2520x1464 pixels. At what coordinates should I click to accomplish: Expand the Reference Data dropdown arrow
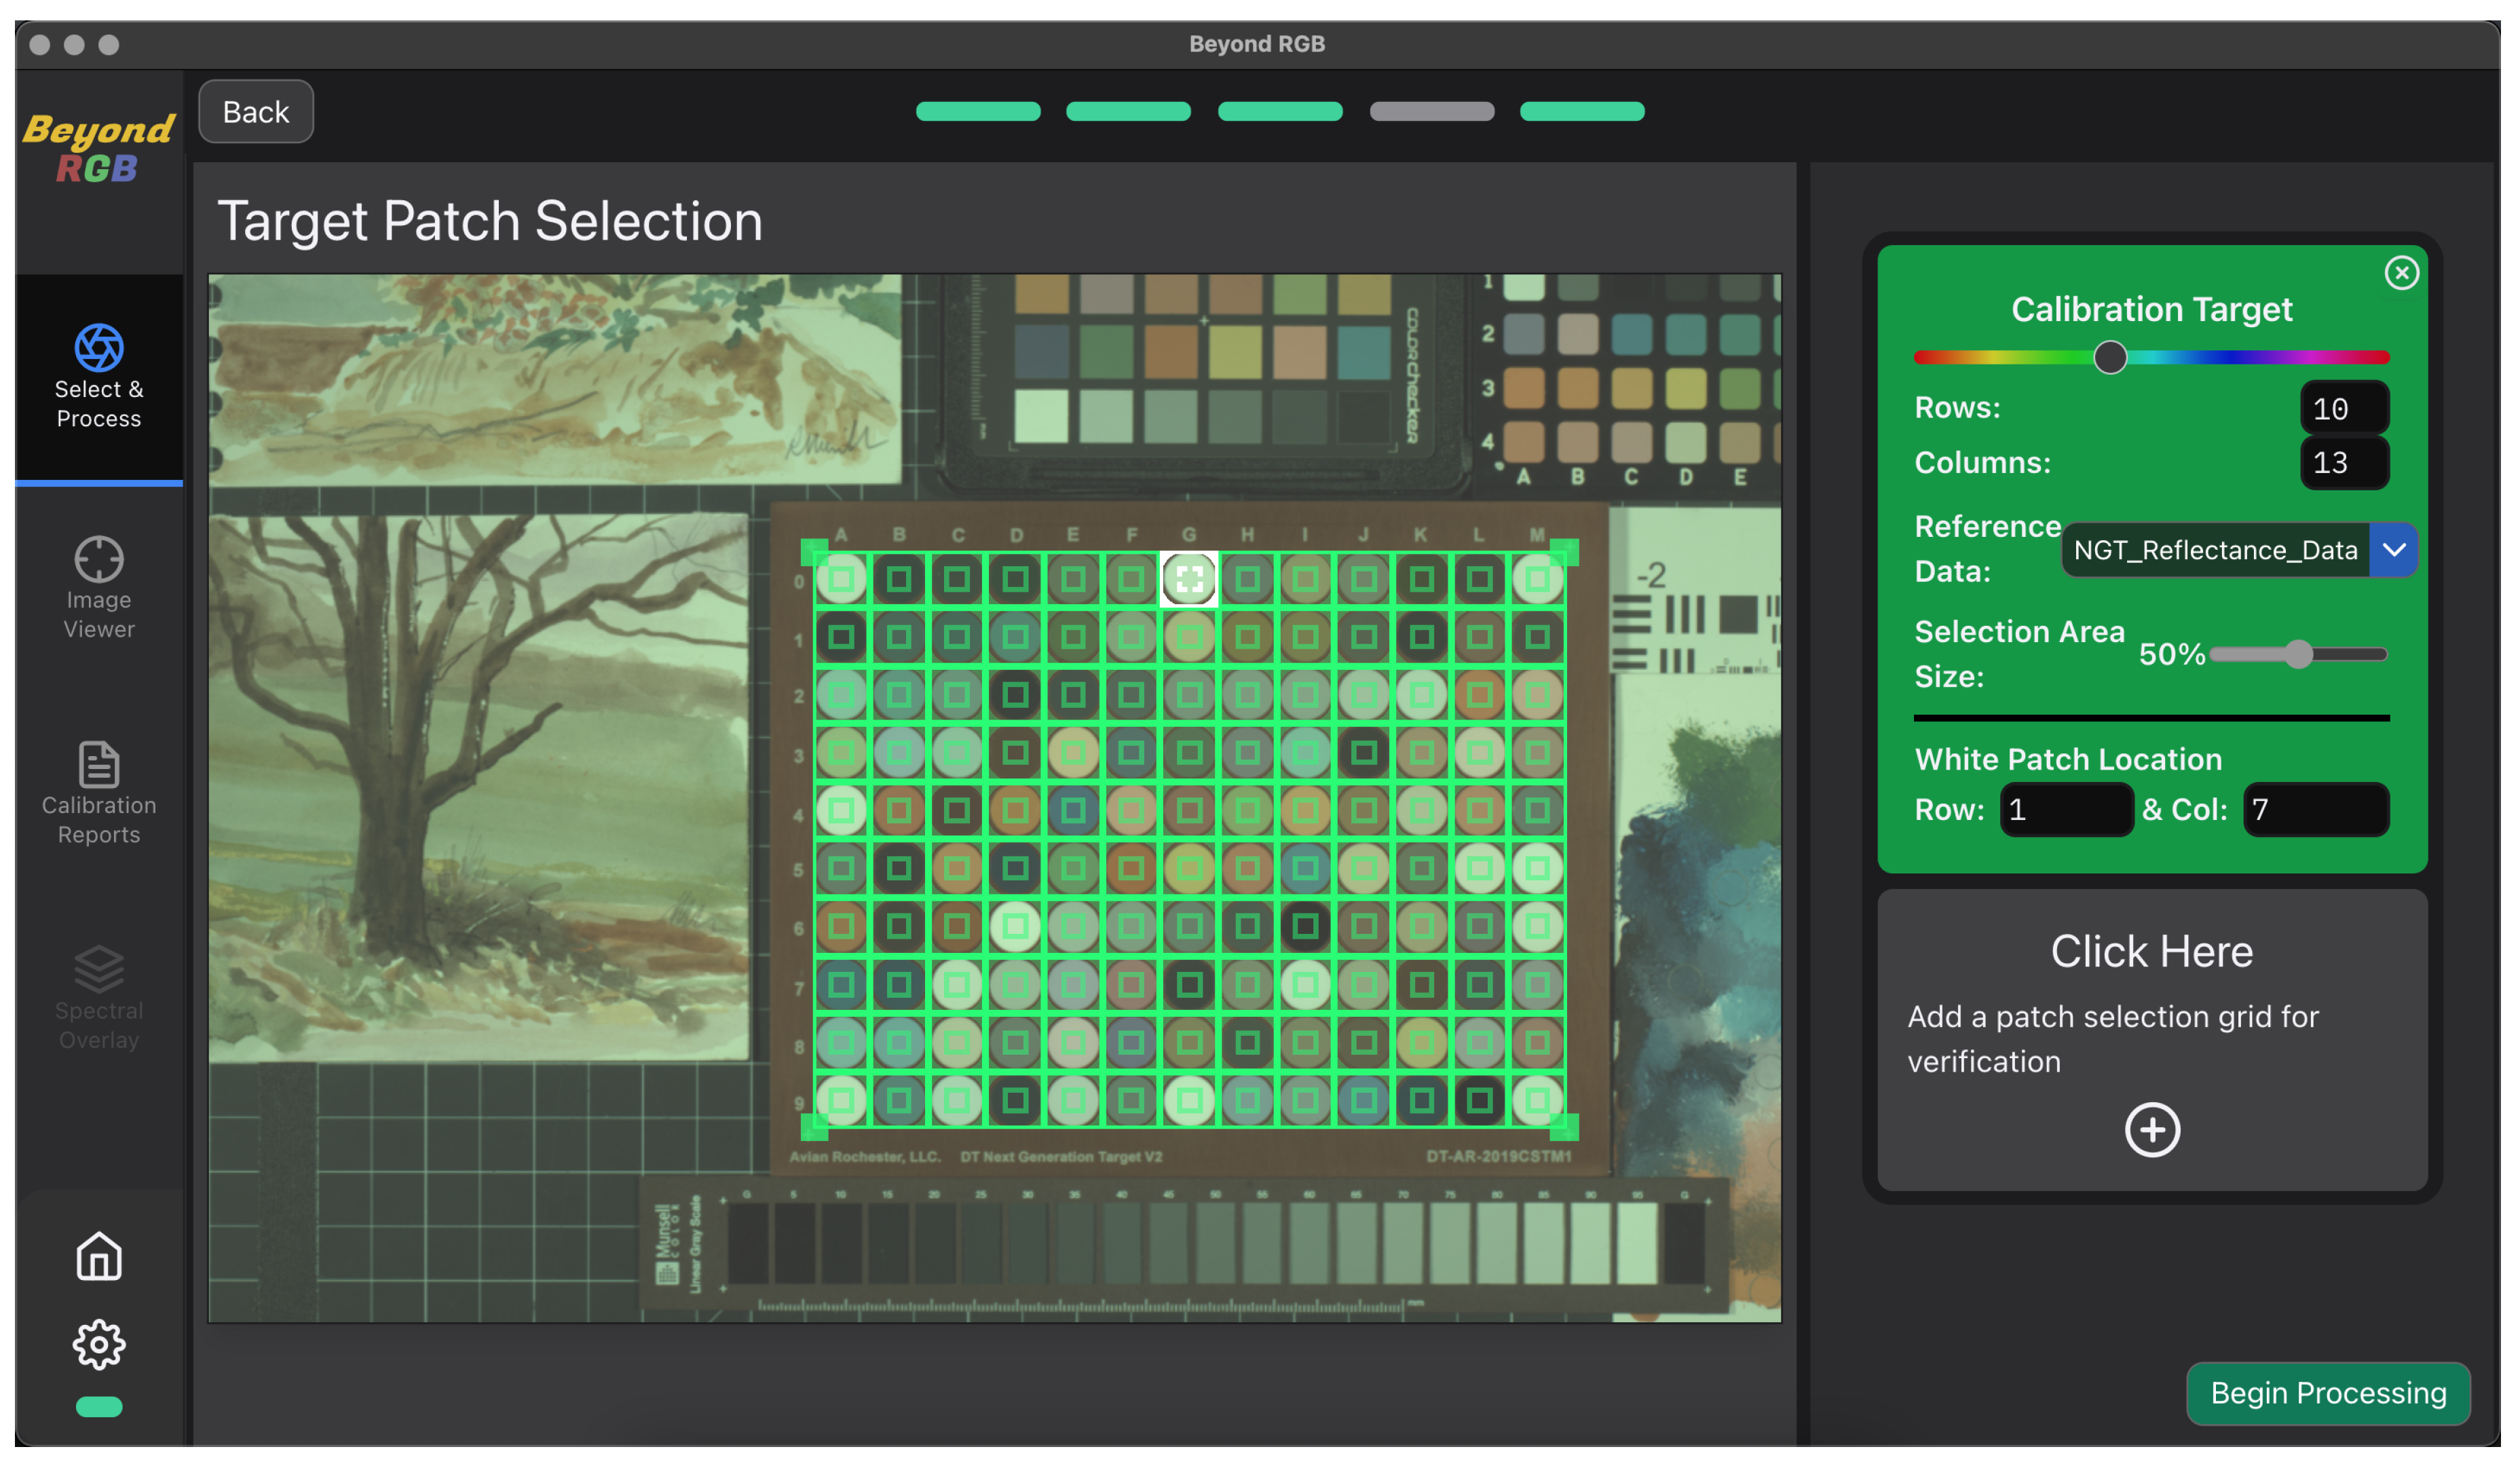pos(2394,550)
